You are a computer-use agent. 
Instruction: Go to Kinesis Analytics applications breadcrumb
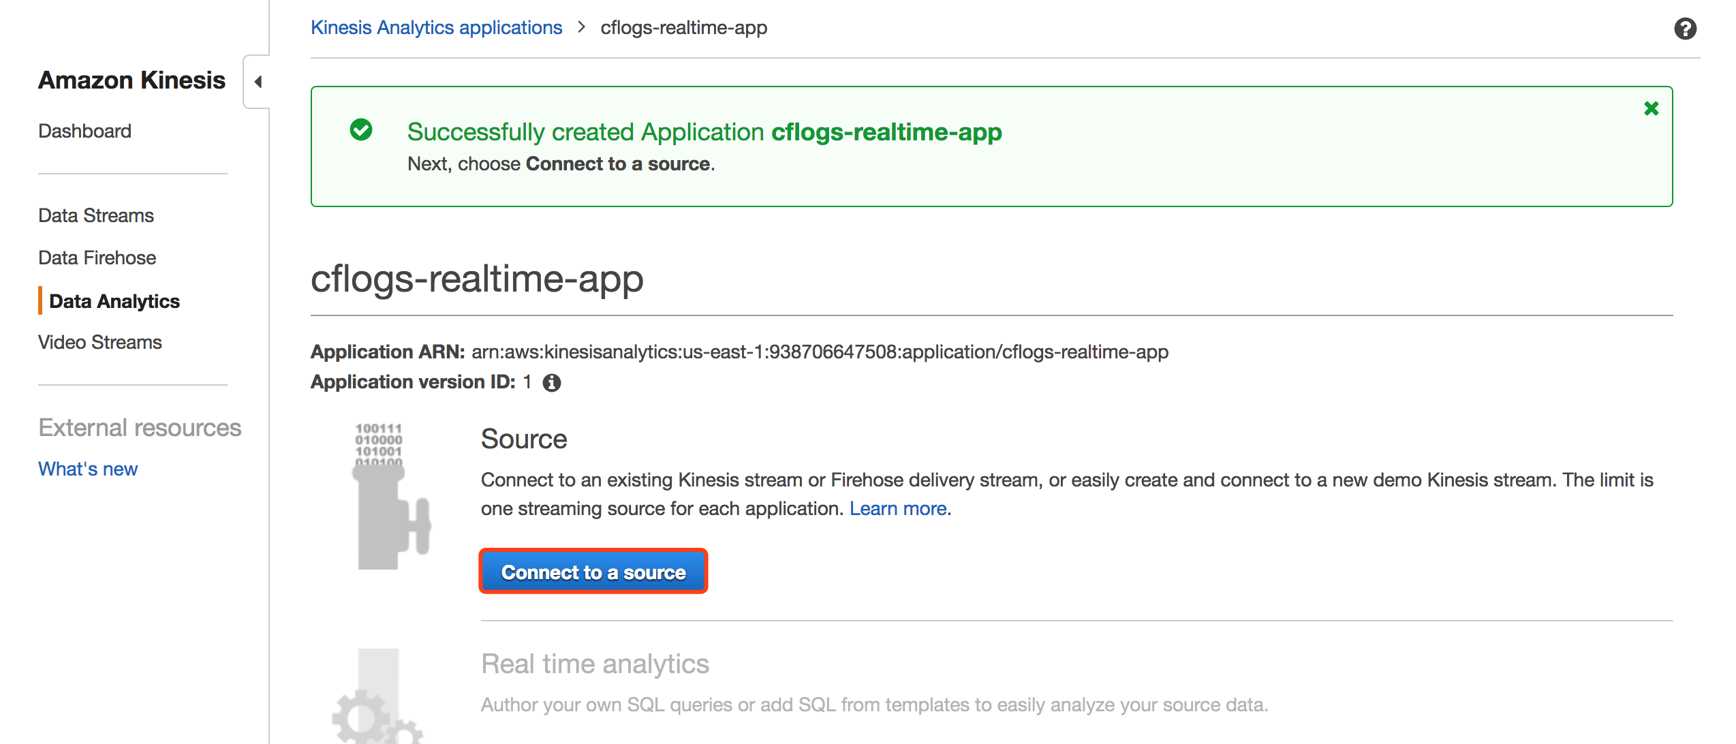[436, 27]
